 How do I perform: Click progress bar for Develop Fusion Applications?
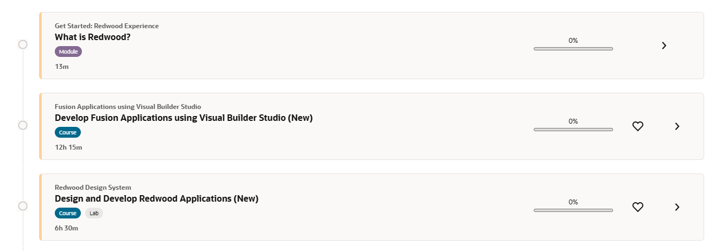click(x=573, y=130)
